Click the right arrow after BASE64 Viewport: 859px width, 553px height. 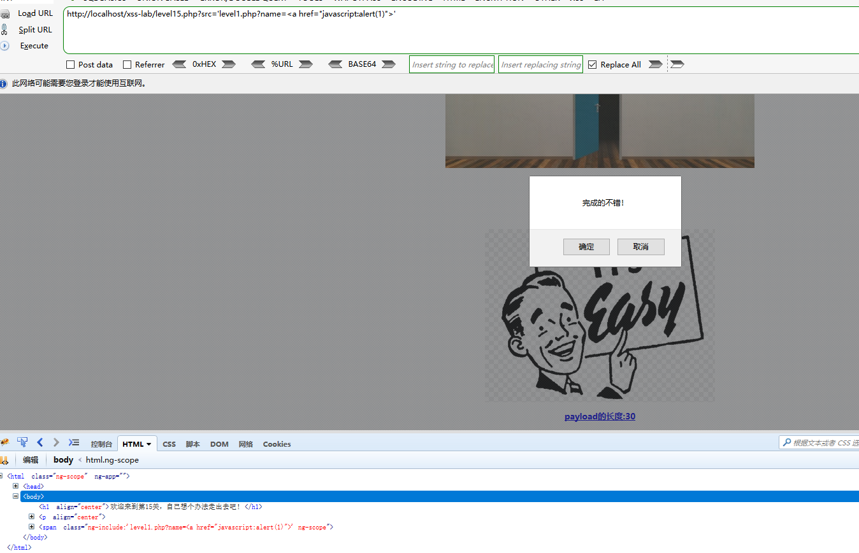389,64
